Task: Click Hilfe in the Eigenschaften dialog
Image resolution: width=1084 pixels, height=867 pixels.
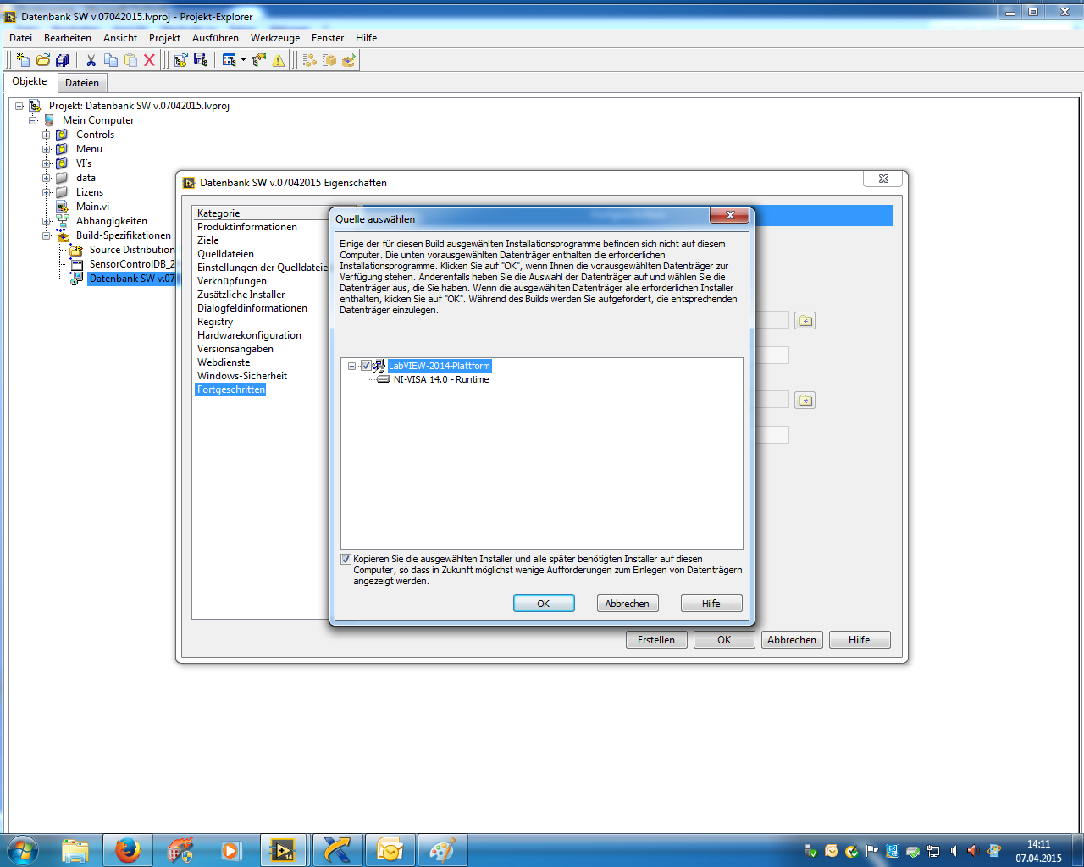Action: 860,640
